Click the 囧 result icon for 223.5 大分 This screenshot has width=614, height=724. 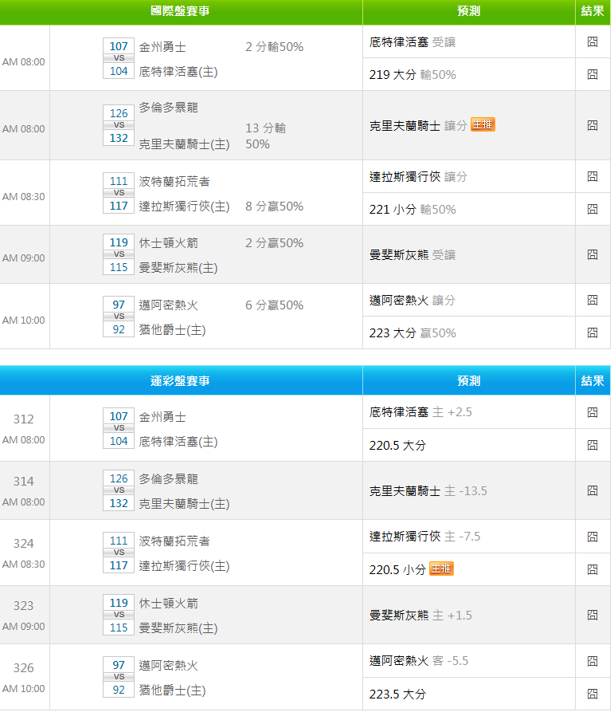pos(592,694)
